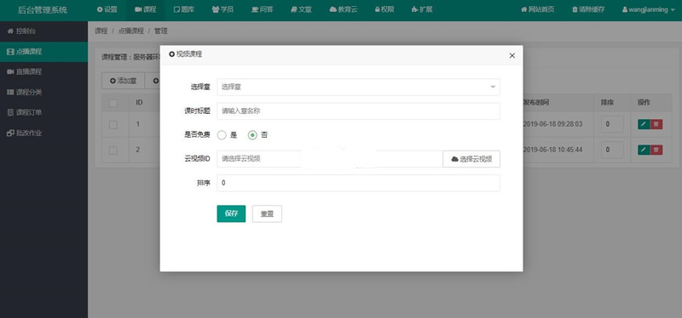The image size is (682, 318).
Task: Open the 选择章 dropdown
Action: coord(358,87)
